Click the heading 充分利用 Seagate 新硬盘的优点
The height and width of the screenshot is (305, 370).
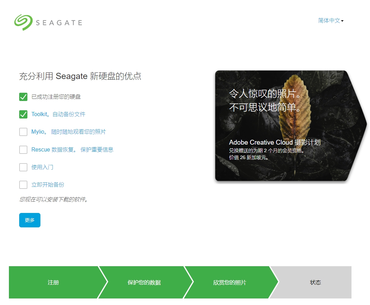click(80, 76)
